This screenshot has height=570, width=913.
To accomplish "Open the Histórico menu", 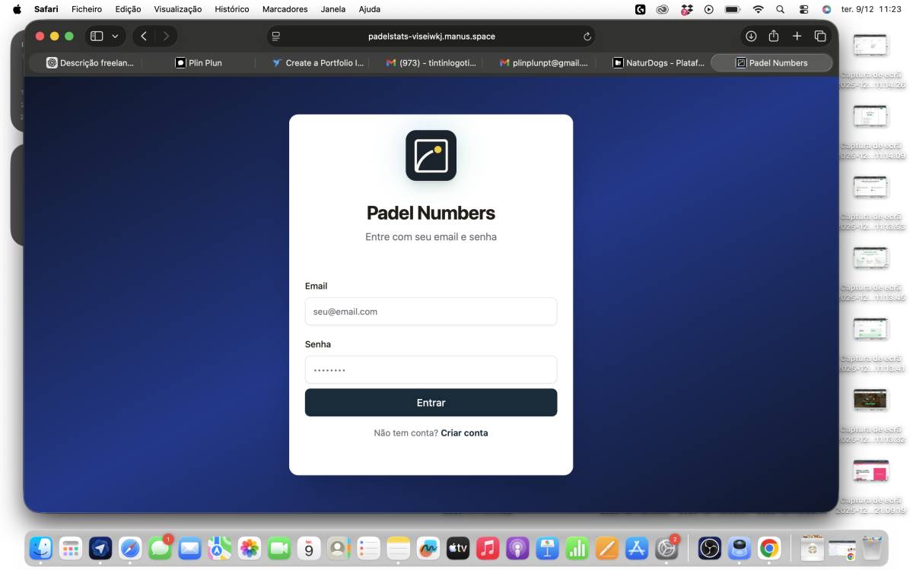I will [232, 9].
